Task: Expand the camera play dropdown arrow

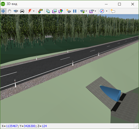Action: point(86,11)
